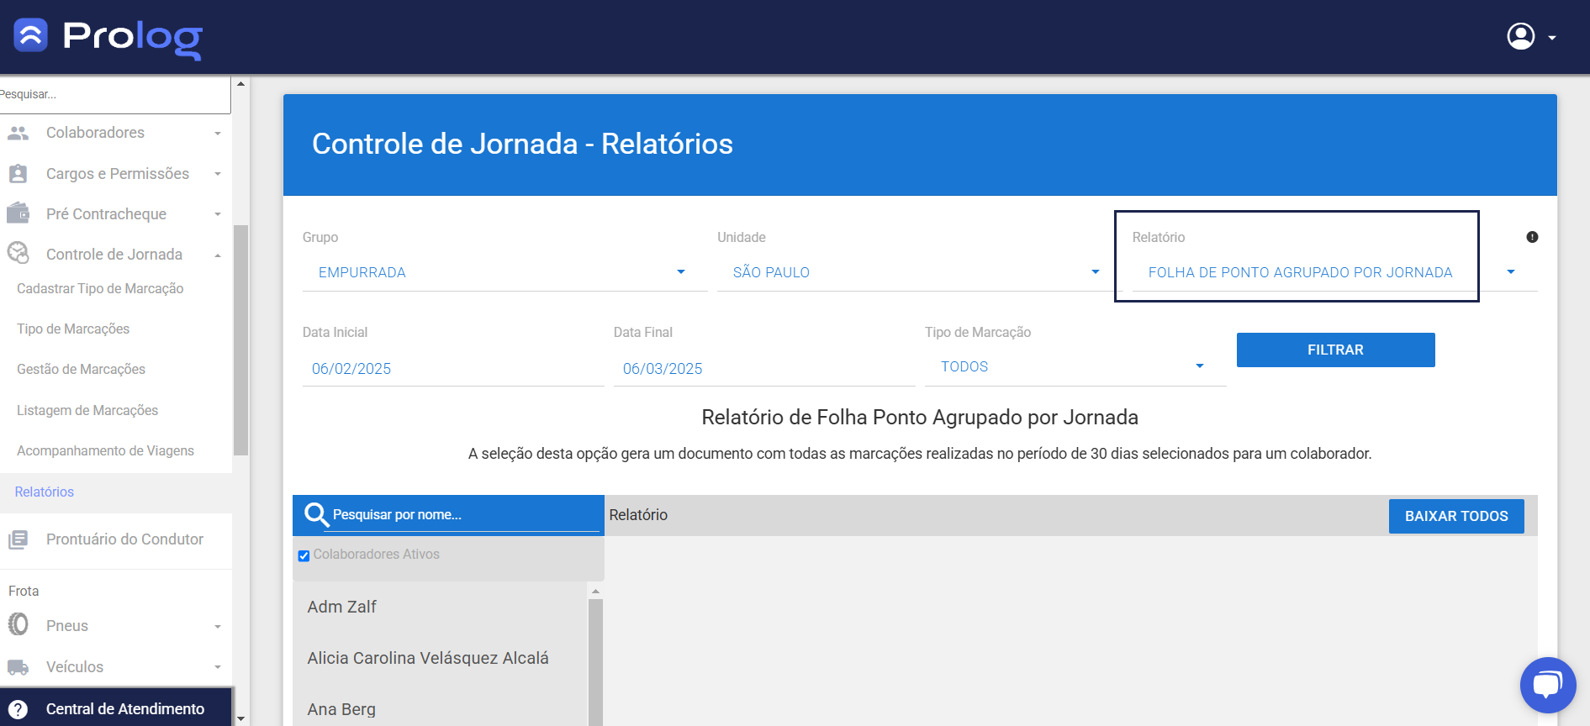The height and width of the screenshot is (726, 1590).
Task: Click the Pré Contracheque wallet icon
Action: [18, 213]
